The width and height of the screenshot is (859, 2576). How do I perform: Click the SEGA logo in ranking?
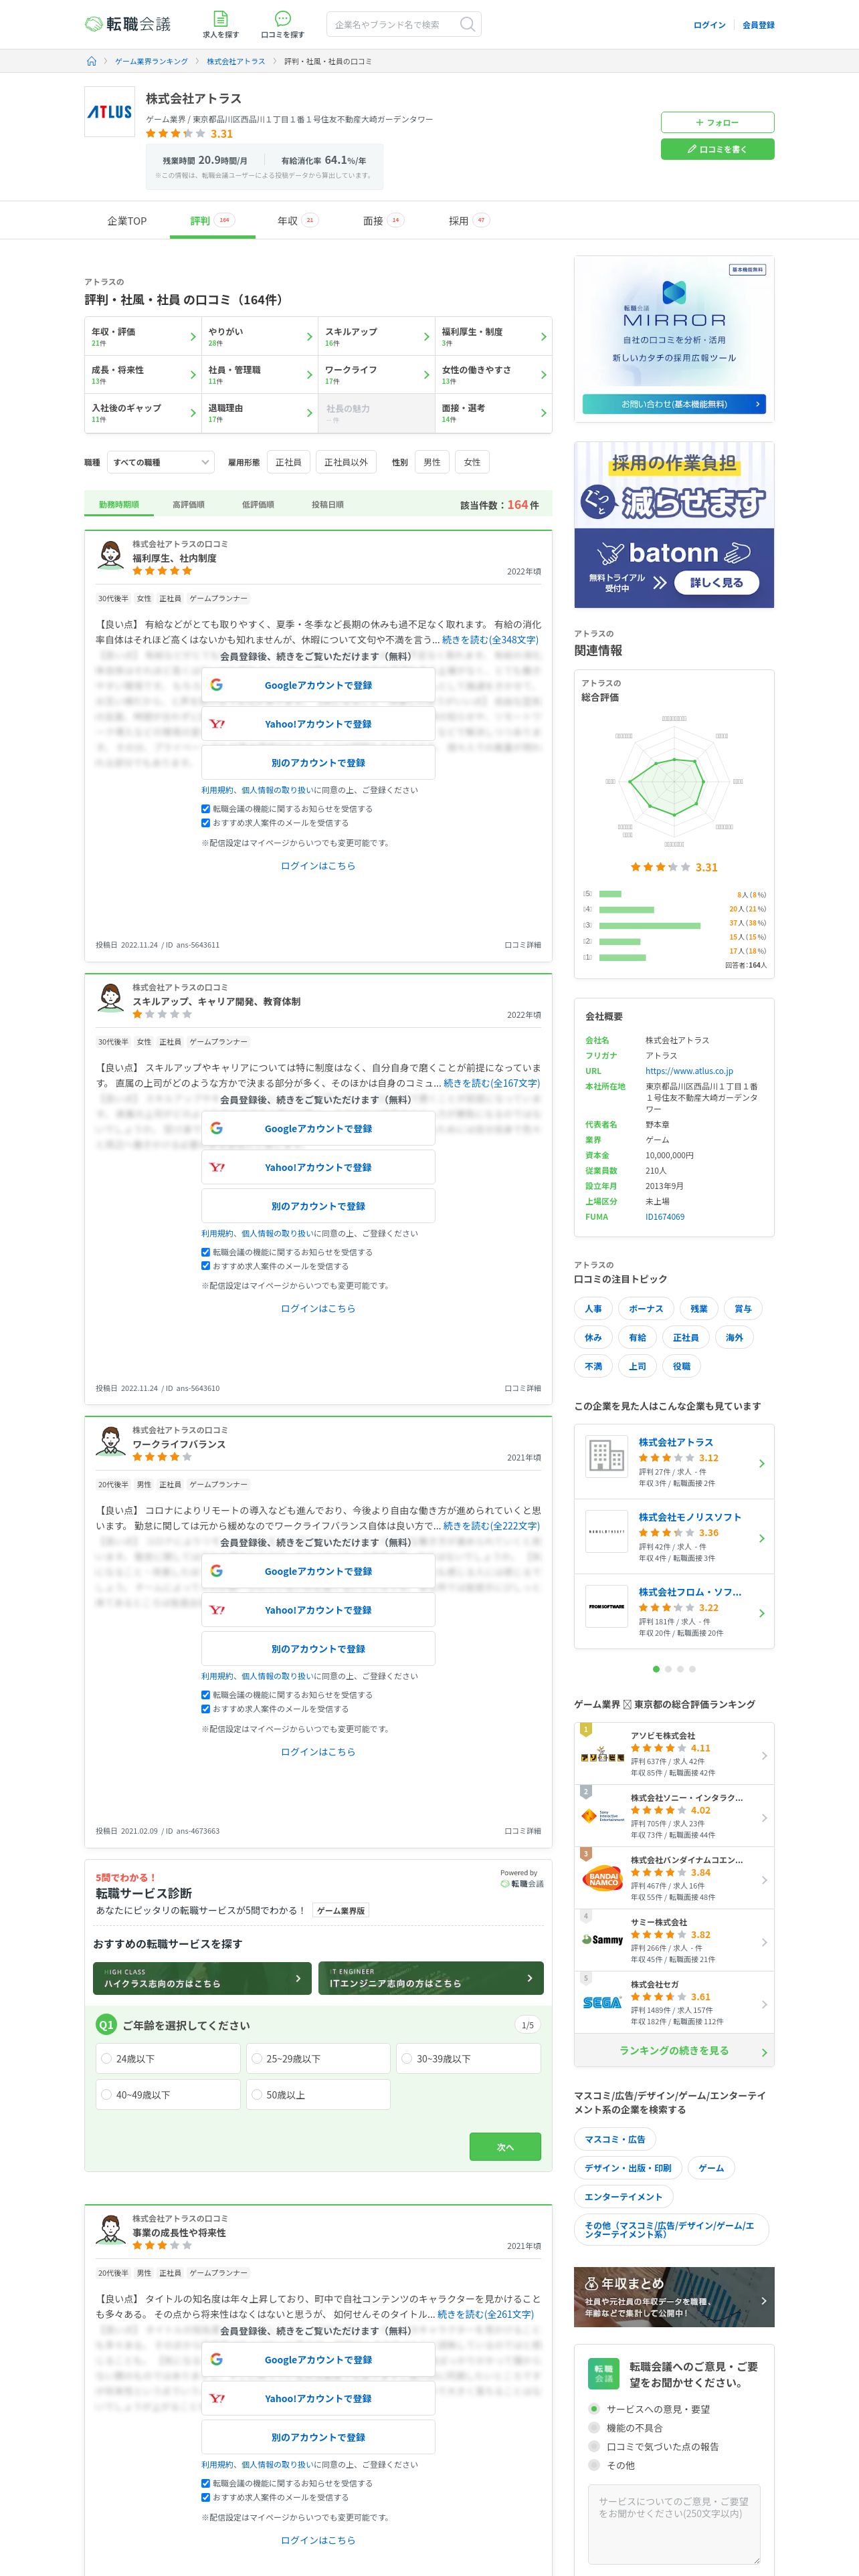602,2002
